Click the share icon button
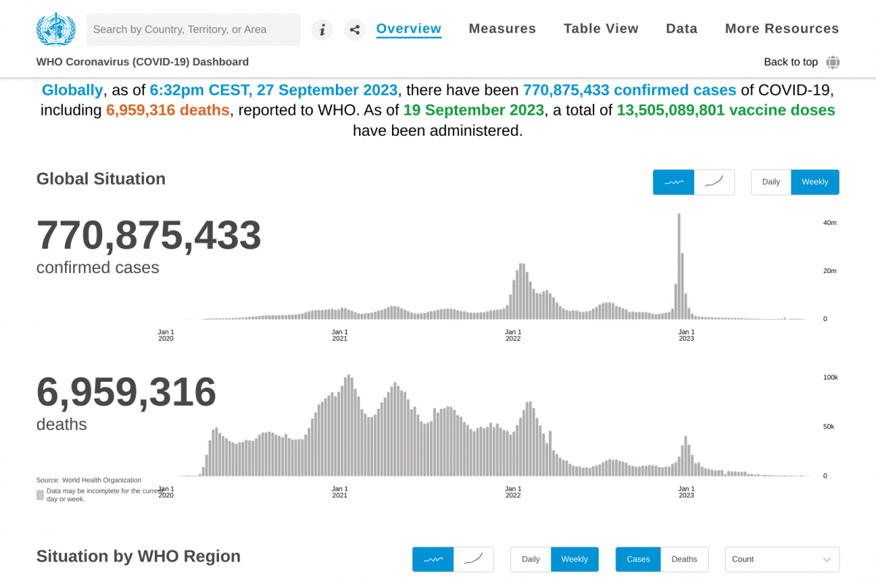This screenshot has height=584, width=876. 355,30
